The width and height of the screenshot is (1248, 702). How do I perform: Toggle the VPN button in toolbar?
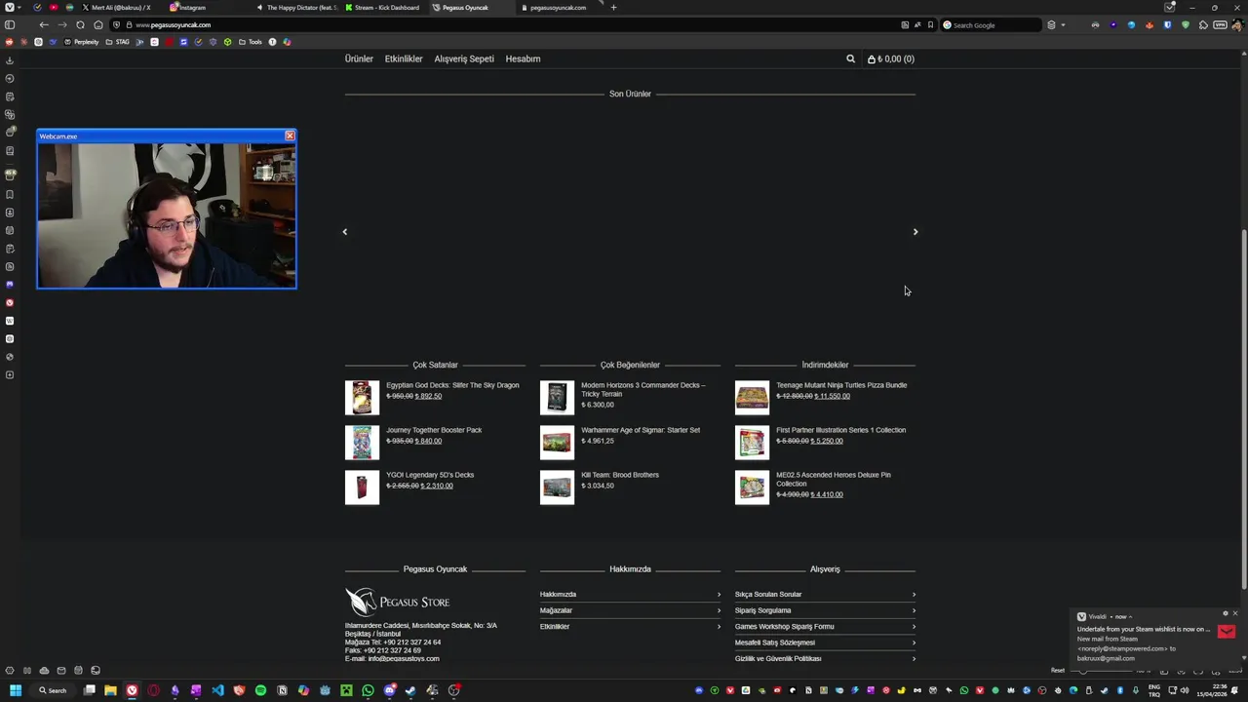(x=1220, y=25)
